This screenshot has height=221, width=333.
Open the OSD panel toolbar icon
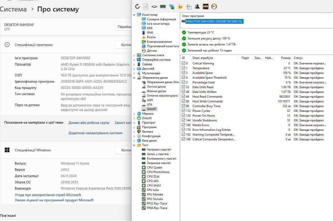pyautogui.click(x=206, y=6)
